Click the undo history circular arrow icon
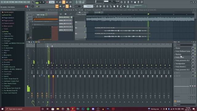Viewport: 197px width, 111px height. [121, 2]
